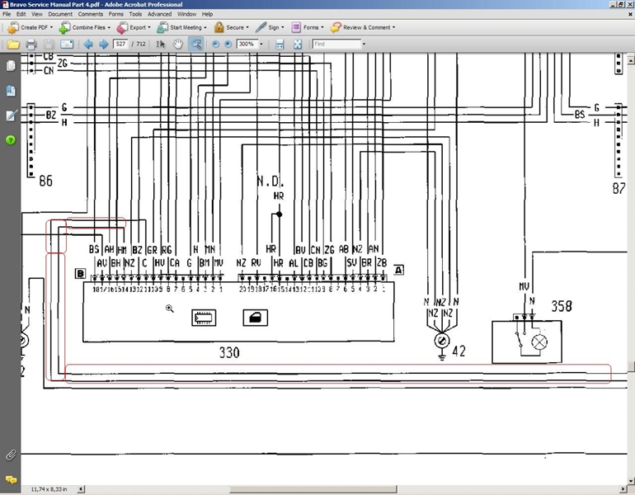Open the Bookmarks panel in sidebar
The height and width of the screenshot is (495, 635).
click(11, 91)
